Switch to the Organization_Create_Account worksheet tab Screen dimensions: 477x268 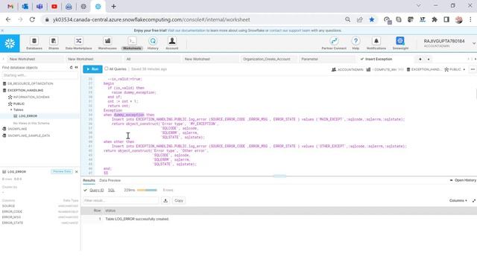(267, 59)
